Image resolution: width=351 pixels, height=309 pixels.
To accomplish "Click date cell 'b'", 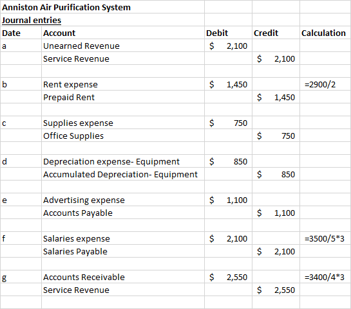I will coord(21,84).
